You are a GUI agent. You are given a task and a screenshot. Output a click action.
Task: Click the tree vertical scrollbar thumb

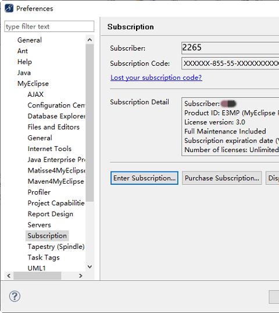tap(90, 123)
